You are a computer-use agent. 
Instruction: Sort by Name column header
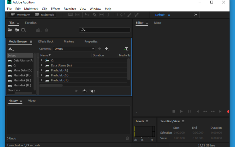click(x=46, y=55)
